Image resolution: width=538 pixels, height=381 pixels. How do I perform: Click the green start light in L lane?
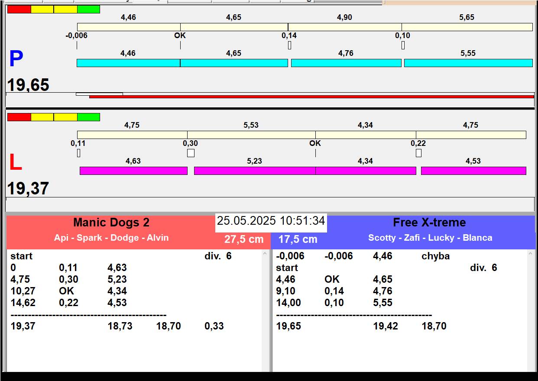tap(88, 117)
